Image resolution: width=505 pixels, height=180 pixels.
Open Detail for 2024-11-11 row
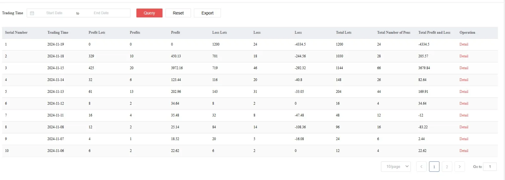464,115
